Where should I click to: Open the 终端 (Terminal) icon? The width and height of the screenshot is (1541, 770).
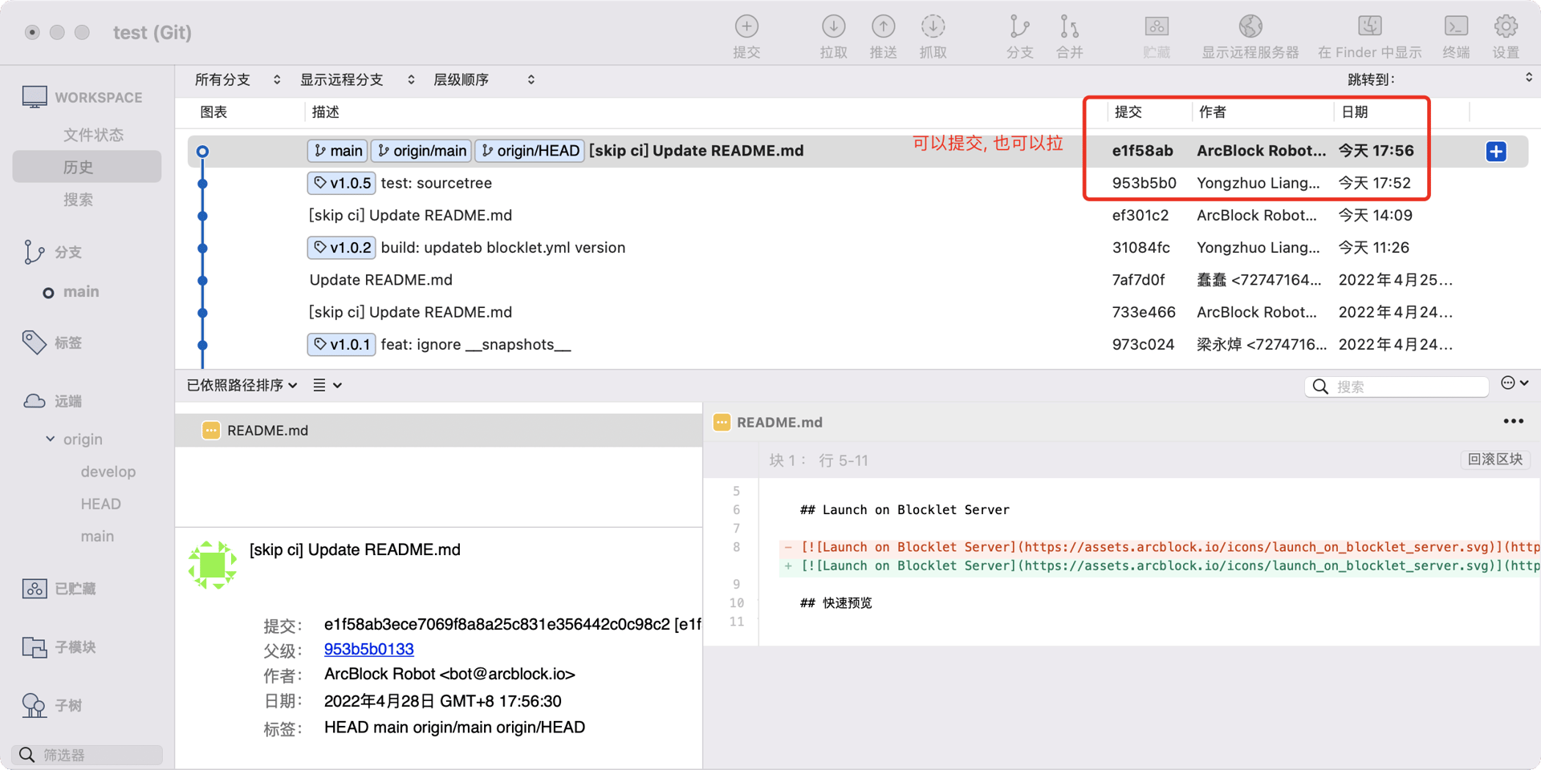coord(1456,27)
